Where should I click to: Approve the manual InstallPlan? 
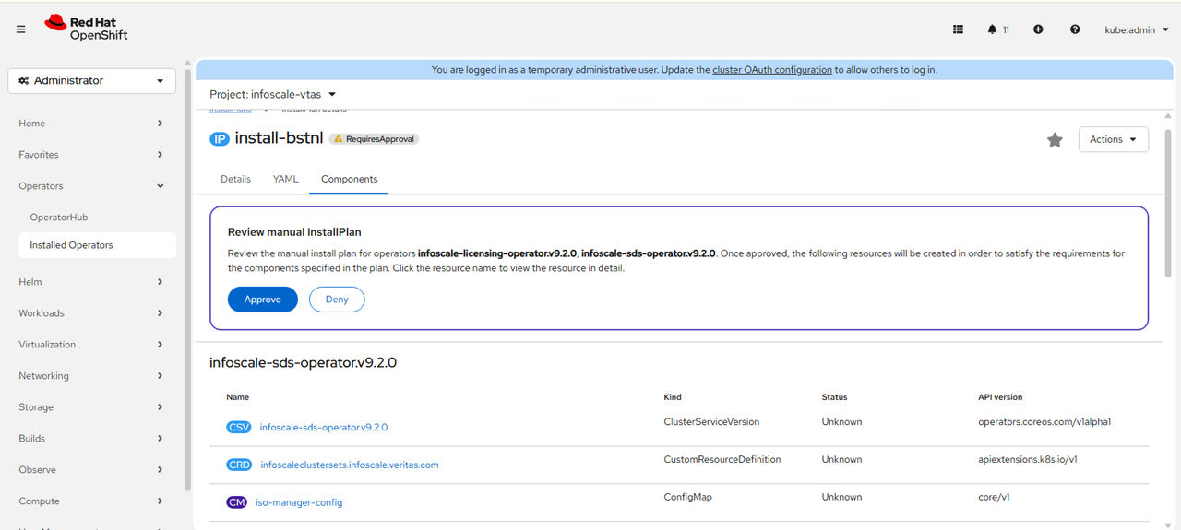point(263,300)
